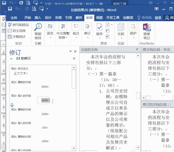Switch to the Layout (布局) tab
This screenshot has width=174, height=152.
pos(58,17)
